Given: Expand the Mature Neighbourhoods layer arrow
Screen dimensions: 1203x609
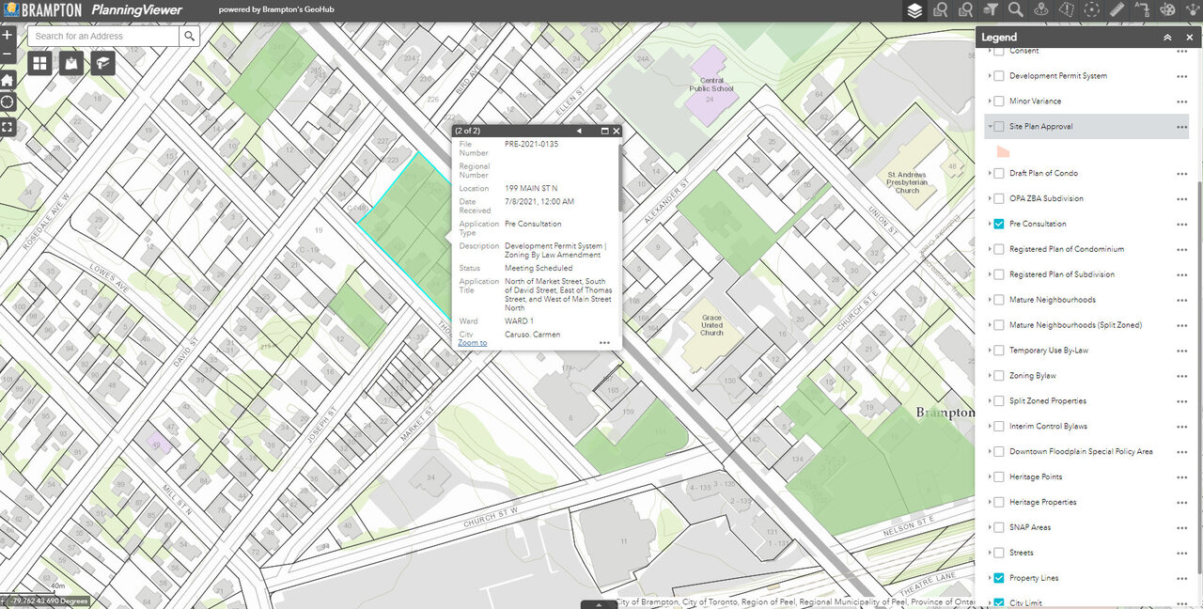Looking at the screenshot, I should [989, 300].
